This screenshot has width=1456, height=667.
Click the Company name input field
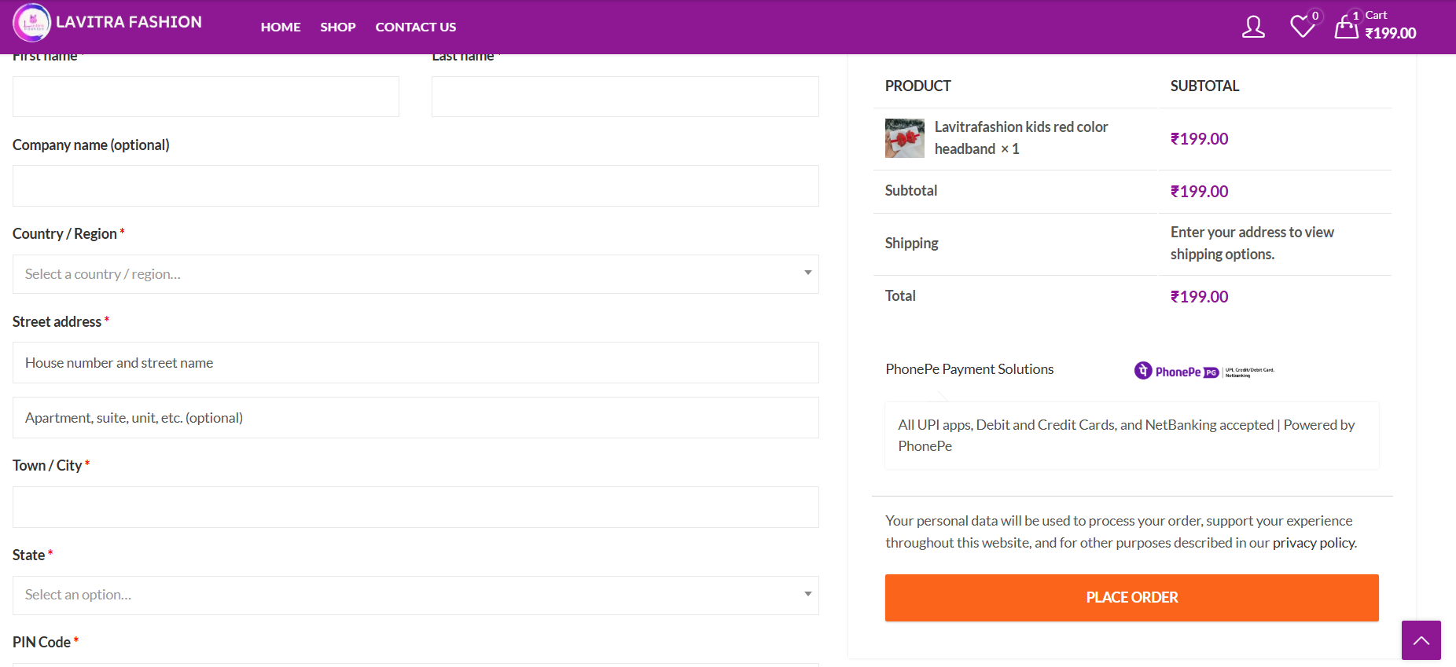415,186
